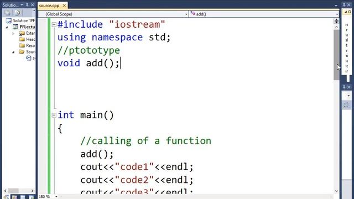Open Solution Explorer toolbar overflow chevron
The width and height of the screenshot is (354, 199).
tap(33, 11)
